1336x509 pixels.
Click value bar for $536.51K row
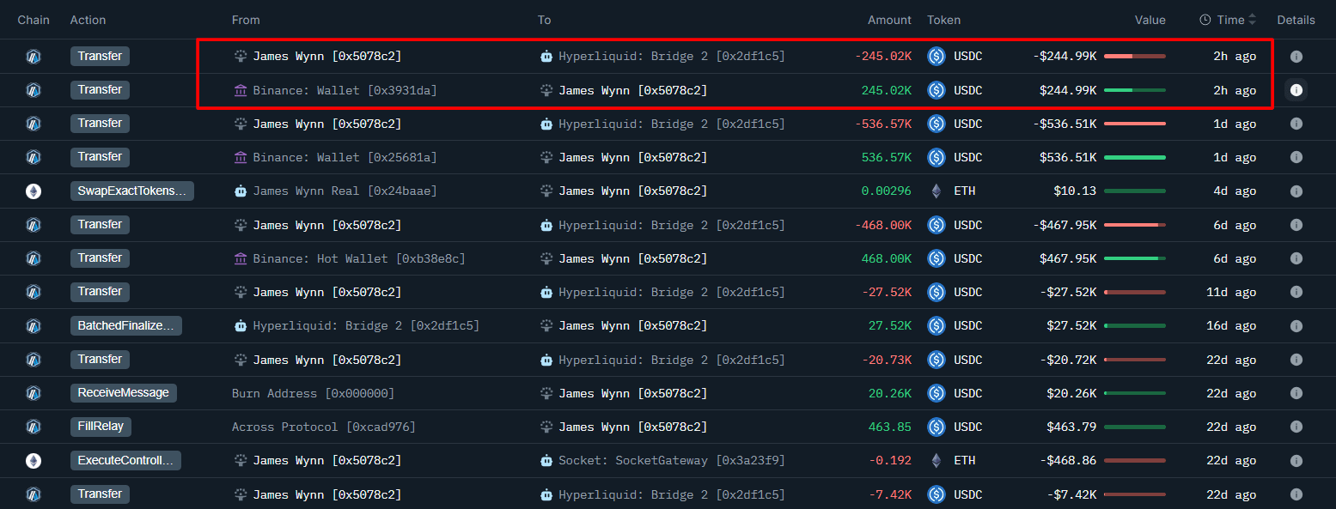click(1135, 157)
